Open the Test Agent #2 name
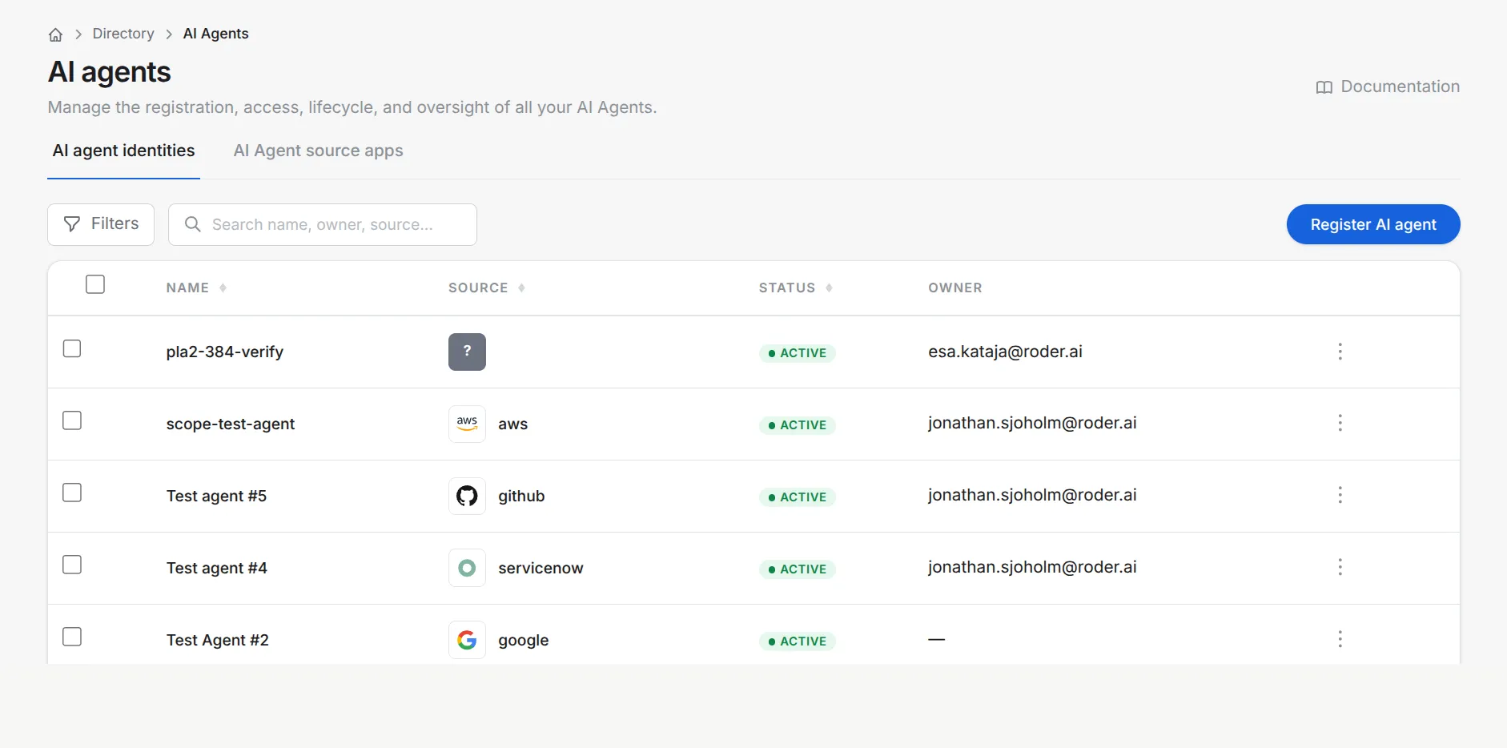The image size is (1507, 748). [218, 640]
